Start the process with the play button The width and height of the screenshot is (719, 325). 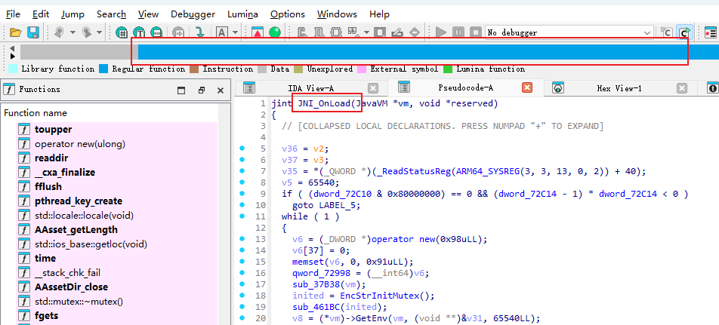(x=442, y=32)
